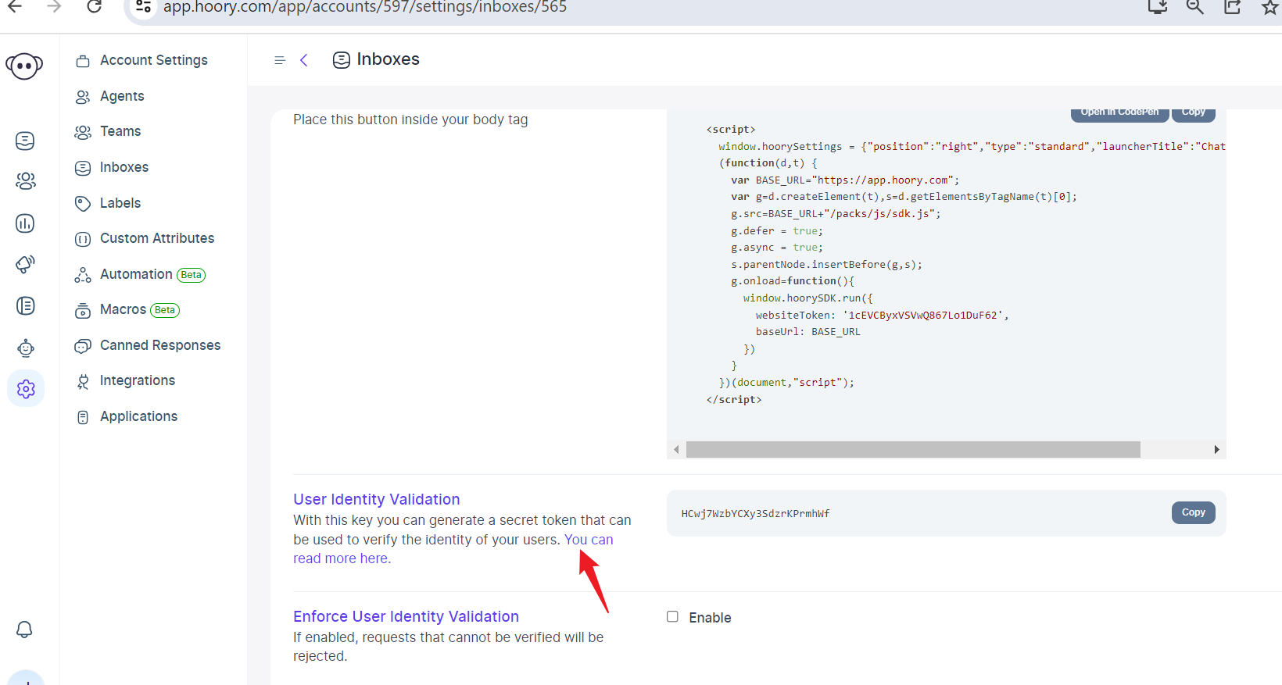The image size is (1282, 685).
Task: Open the Contacts icon in the left rail
Action: click(25, 181)
